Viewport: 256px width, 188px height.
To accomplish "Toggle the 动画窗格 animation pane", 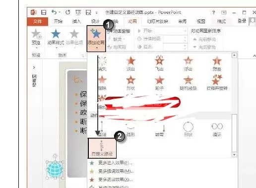I will click(119, 31).
